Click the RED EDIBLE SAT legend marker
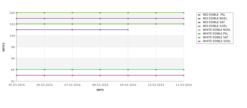Screen dimensions: 247x108 tap(199, 22)
